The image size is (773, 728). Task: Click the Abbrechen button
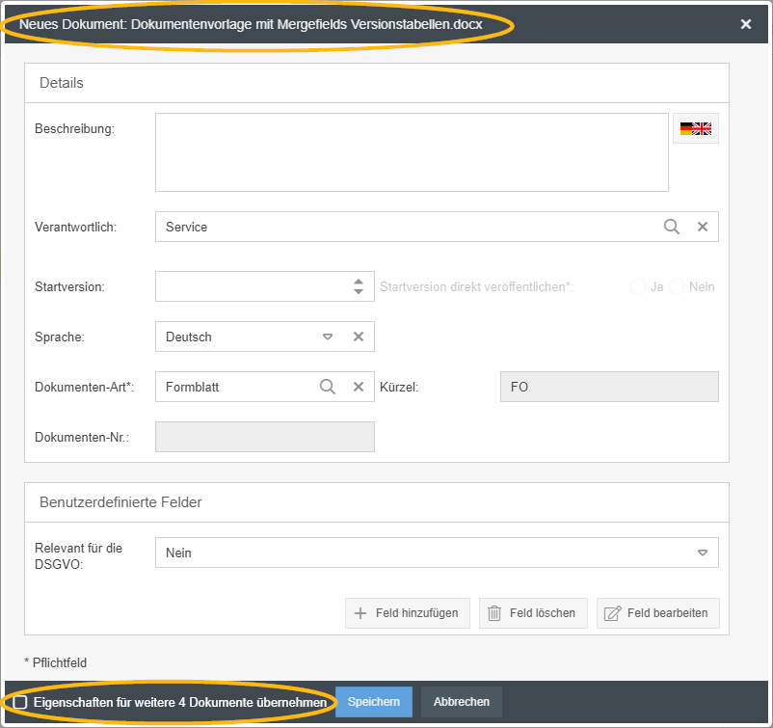coord(462,702)
